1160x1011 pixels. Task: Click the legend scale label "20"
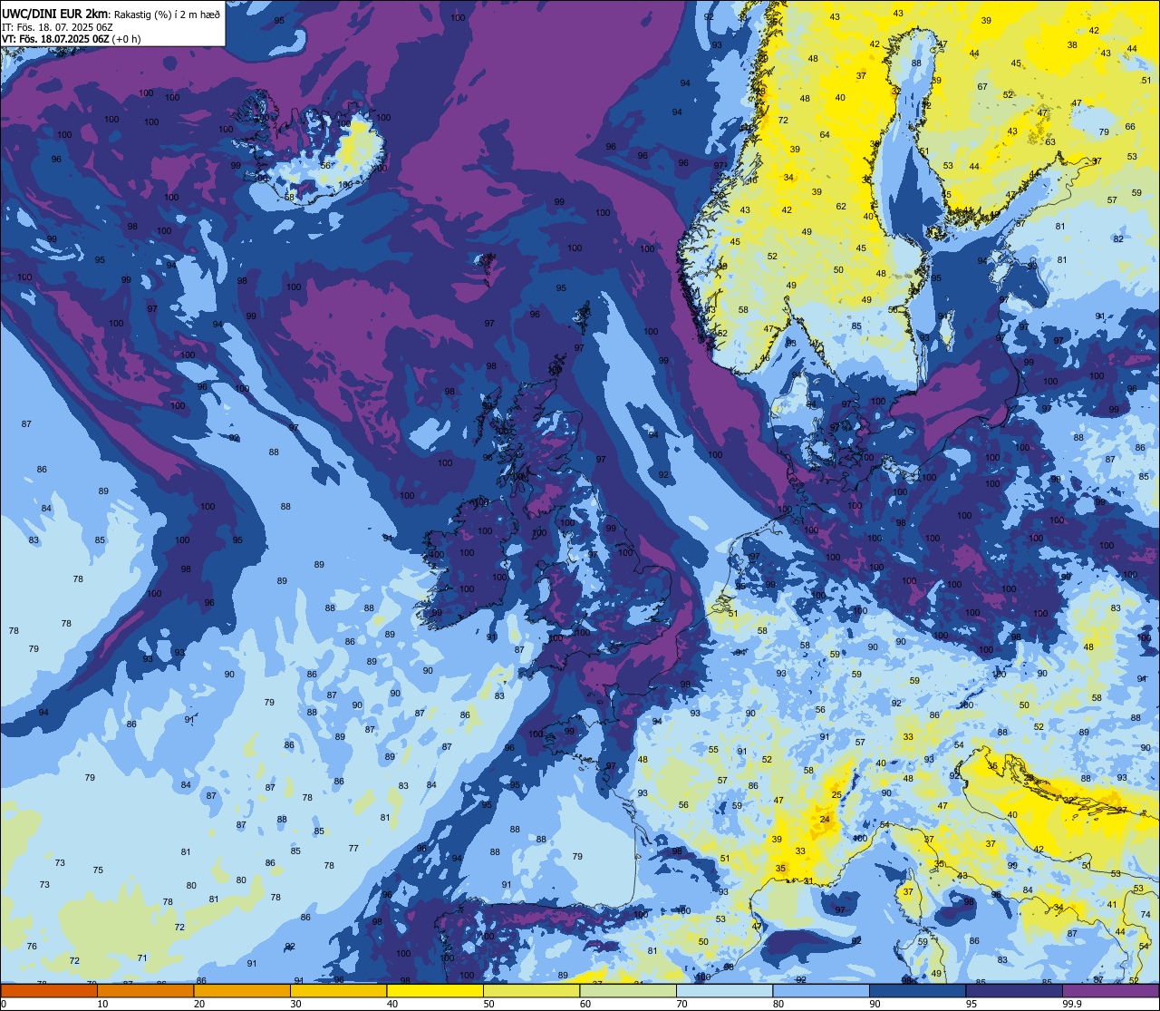(x=199, y=1005)
